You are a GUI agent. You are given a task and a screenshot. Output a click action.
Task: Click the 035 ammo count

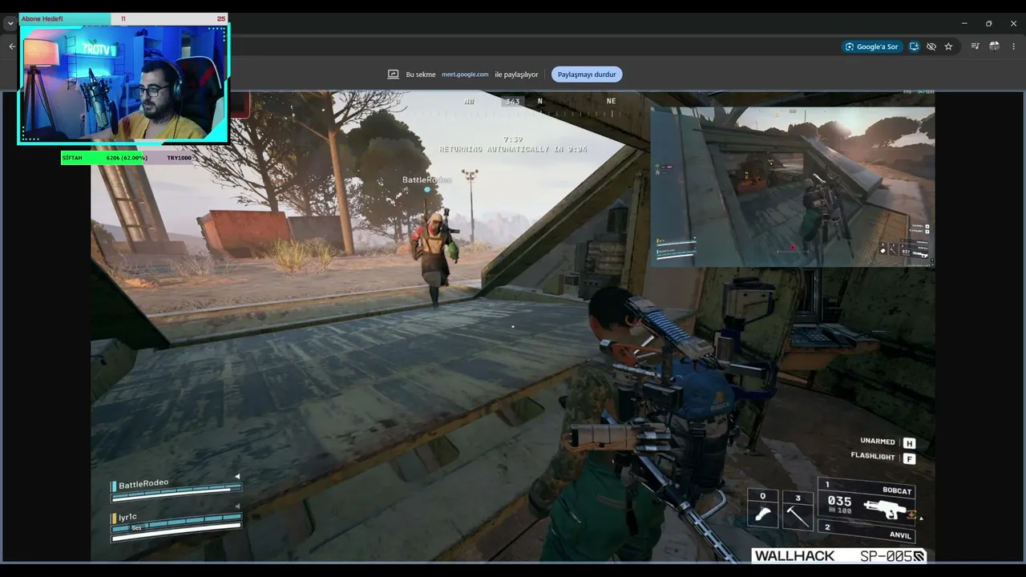pos(839,501)
